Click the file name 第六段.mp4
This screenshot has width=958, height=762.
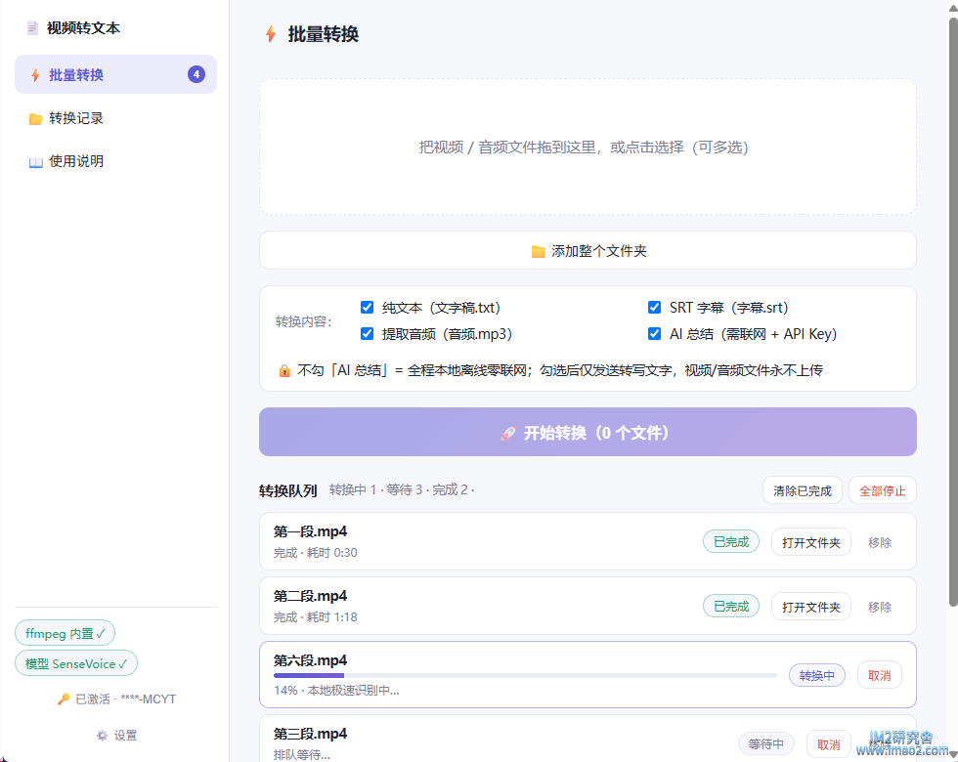pos(311,660)
